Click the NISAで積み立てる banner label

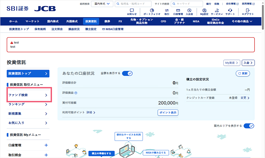(156, 152)
